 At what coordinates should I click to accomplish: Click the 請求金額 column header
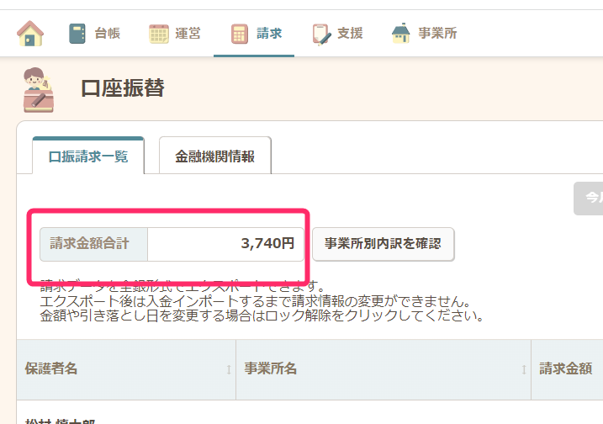click(565, 368)
